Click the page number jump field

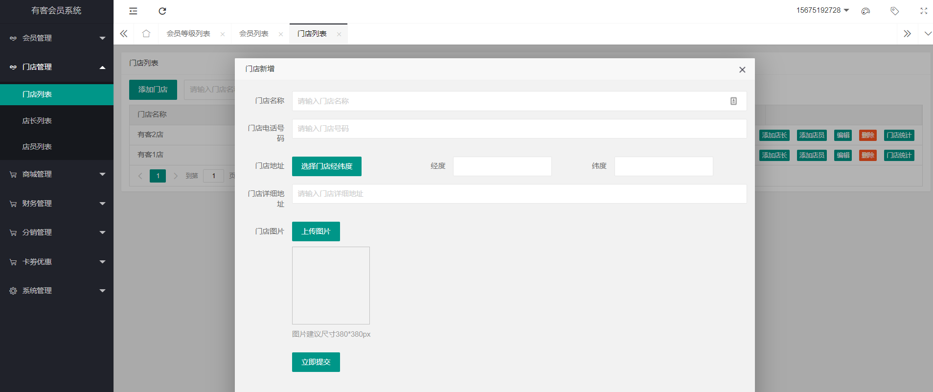coord(214,176)
